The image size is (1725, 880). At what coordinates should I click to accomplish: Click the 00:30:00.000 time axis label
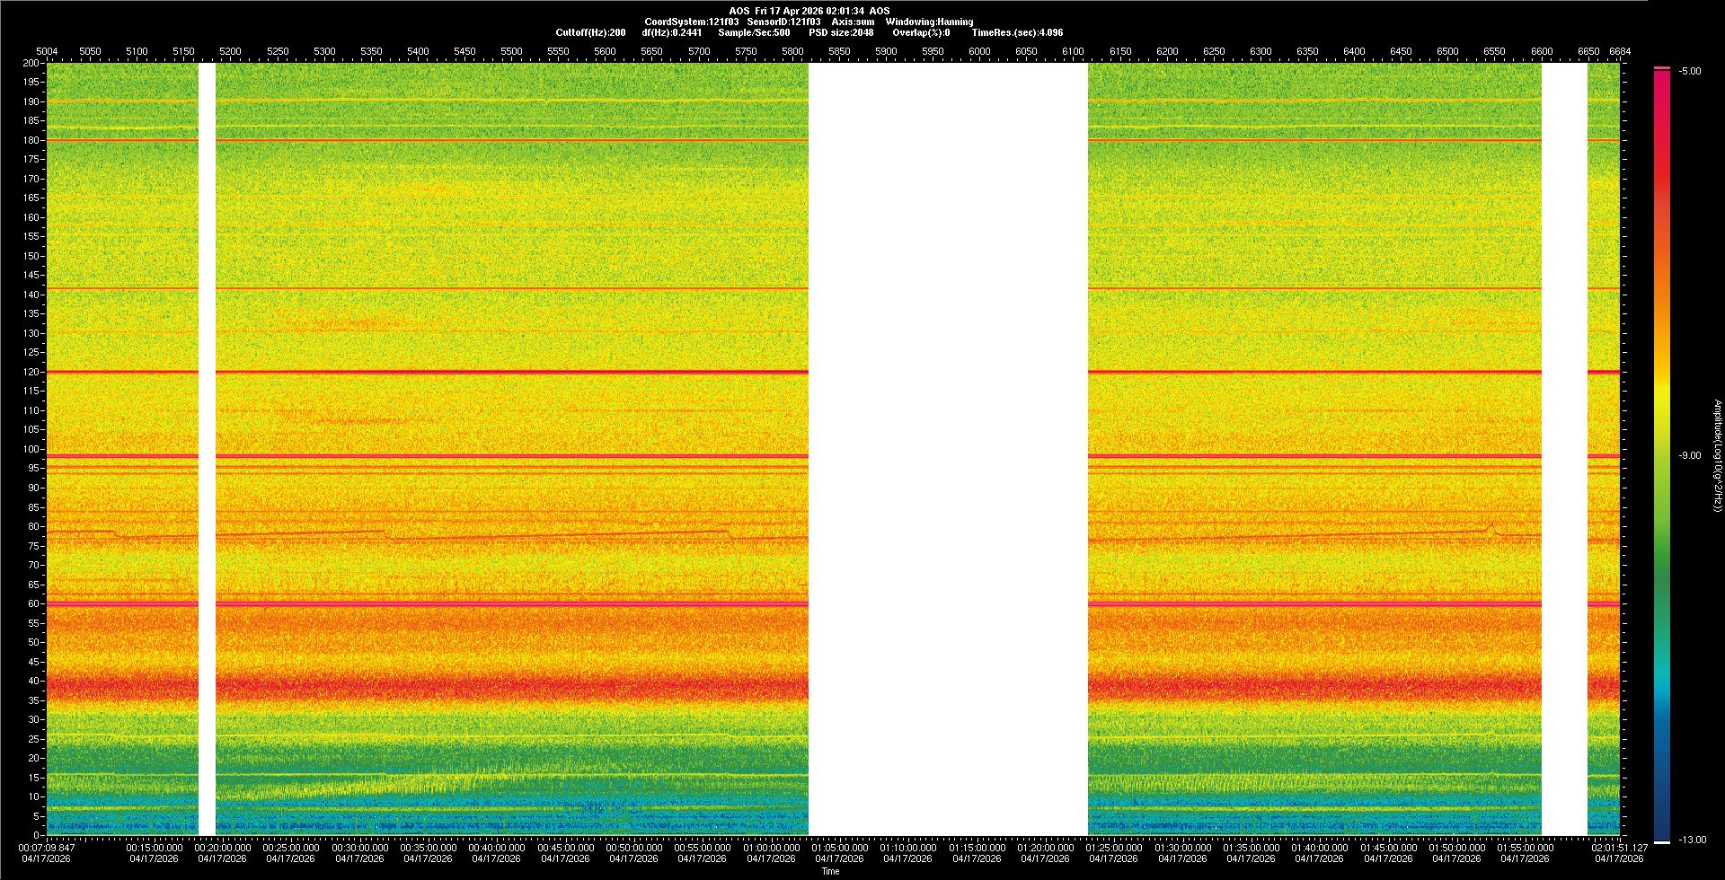point(359,848)
